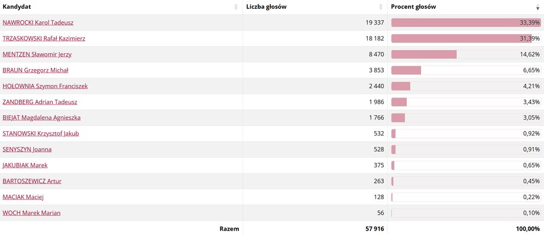Open SENYSZYN Joanna candidate page
This screenshot has width=544, height=234.
pos(27,149)
